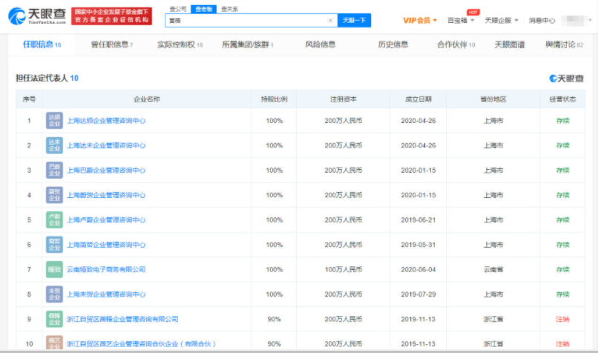Click the 企业名称 column header

pos(146,99)
